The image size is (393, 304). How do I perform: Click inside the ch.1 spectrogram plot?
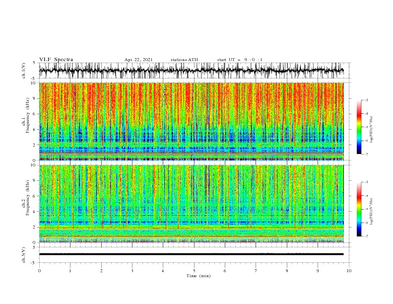(x=191, y=121)
